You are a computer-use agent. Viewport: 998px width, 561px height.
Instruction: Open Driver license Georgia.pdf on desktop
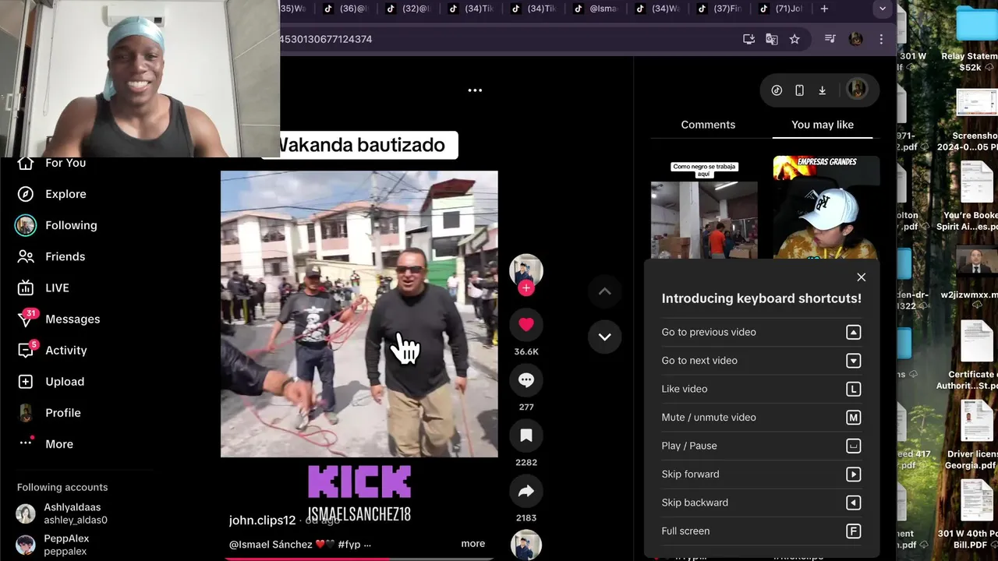click(x=973, y=436)
